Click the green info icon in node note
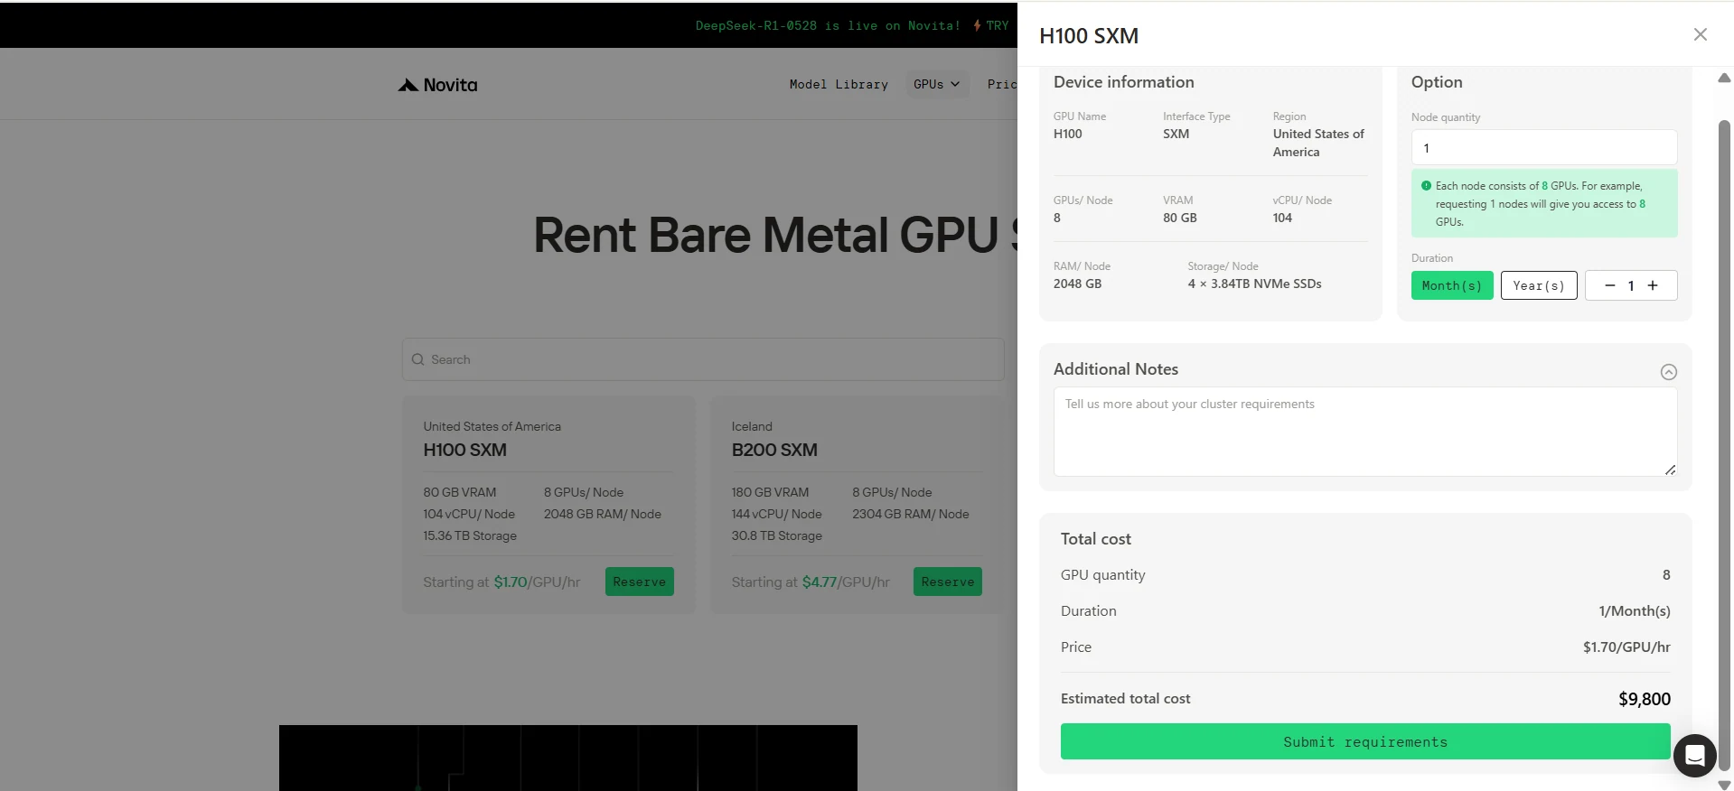The width and height of the screenshot is (1734, 791). point(1426,186)
